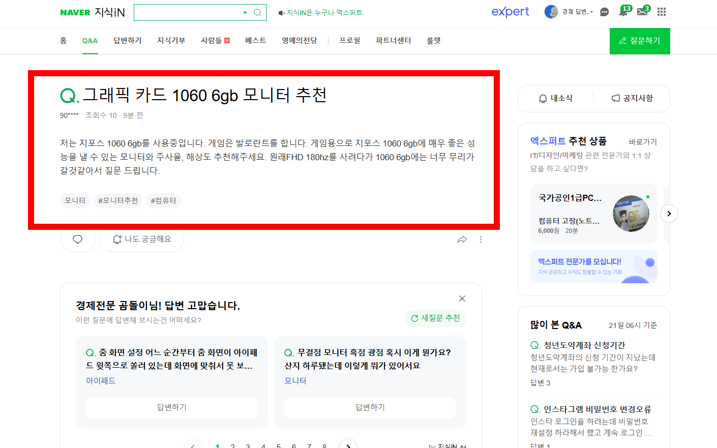
Task: Open the 지식iN logo home link
Action: pyautogui.click(x=110, y=12)
